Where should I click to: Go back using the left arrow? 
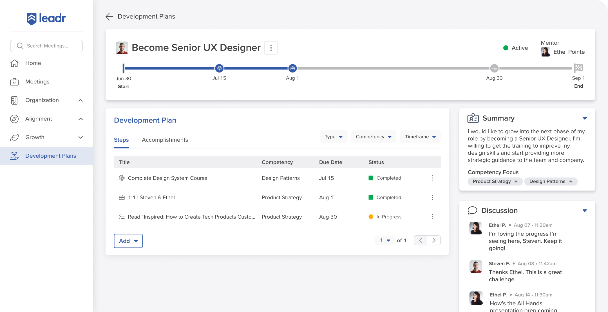coord(109,17)
